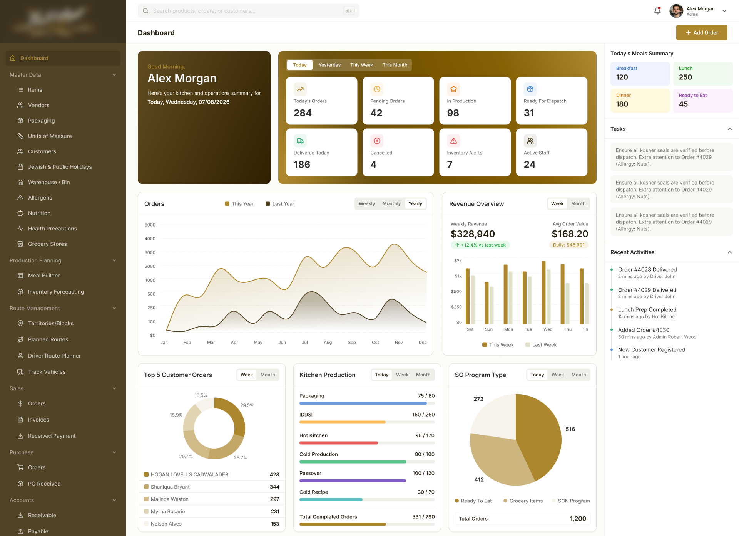Set SO Program Type to Month
The width and height of the screenshot is (739, 536).
(x=578, y=375)
